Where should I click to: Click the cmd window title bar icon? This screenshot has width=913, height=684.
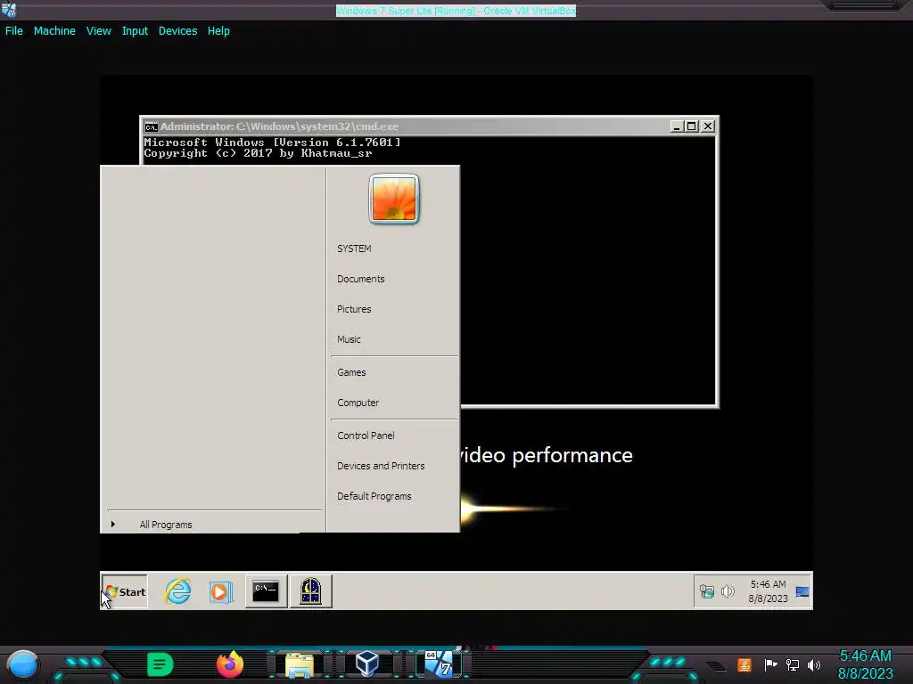click(x=152, y=126)
